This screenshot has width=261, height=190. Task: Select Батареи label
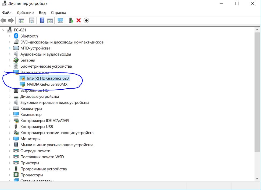[28, 60]
